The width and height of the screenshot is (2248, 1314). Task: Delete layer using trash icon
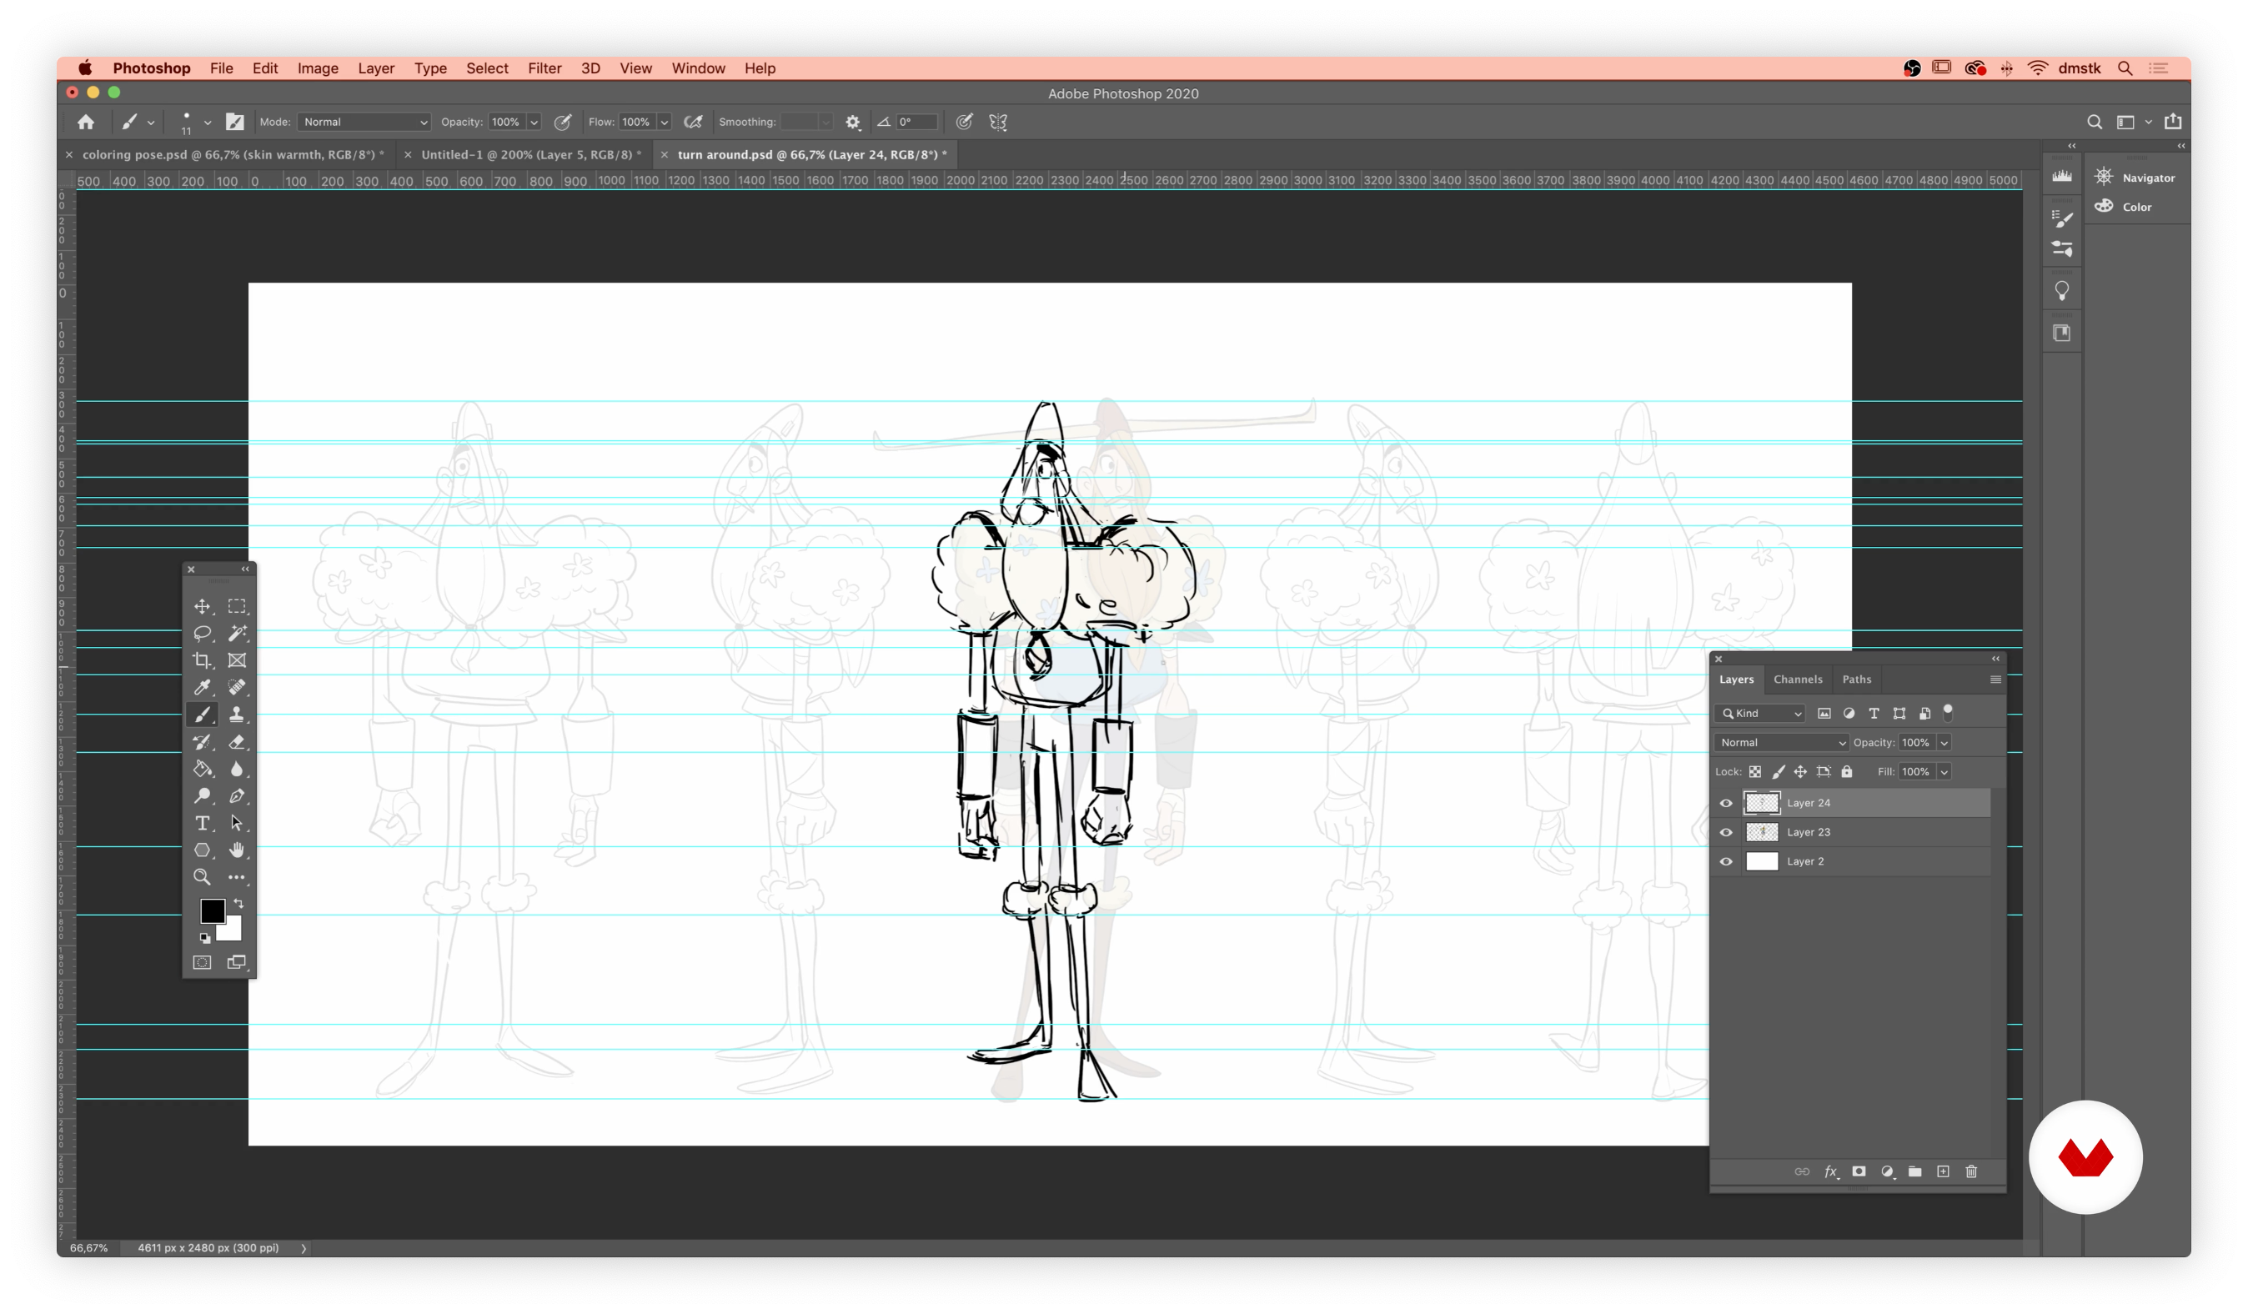click(1971, 1171)
